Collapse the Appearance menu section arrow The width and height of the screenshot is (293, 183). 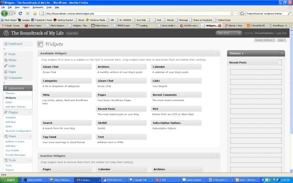[x=30, y=88]
